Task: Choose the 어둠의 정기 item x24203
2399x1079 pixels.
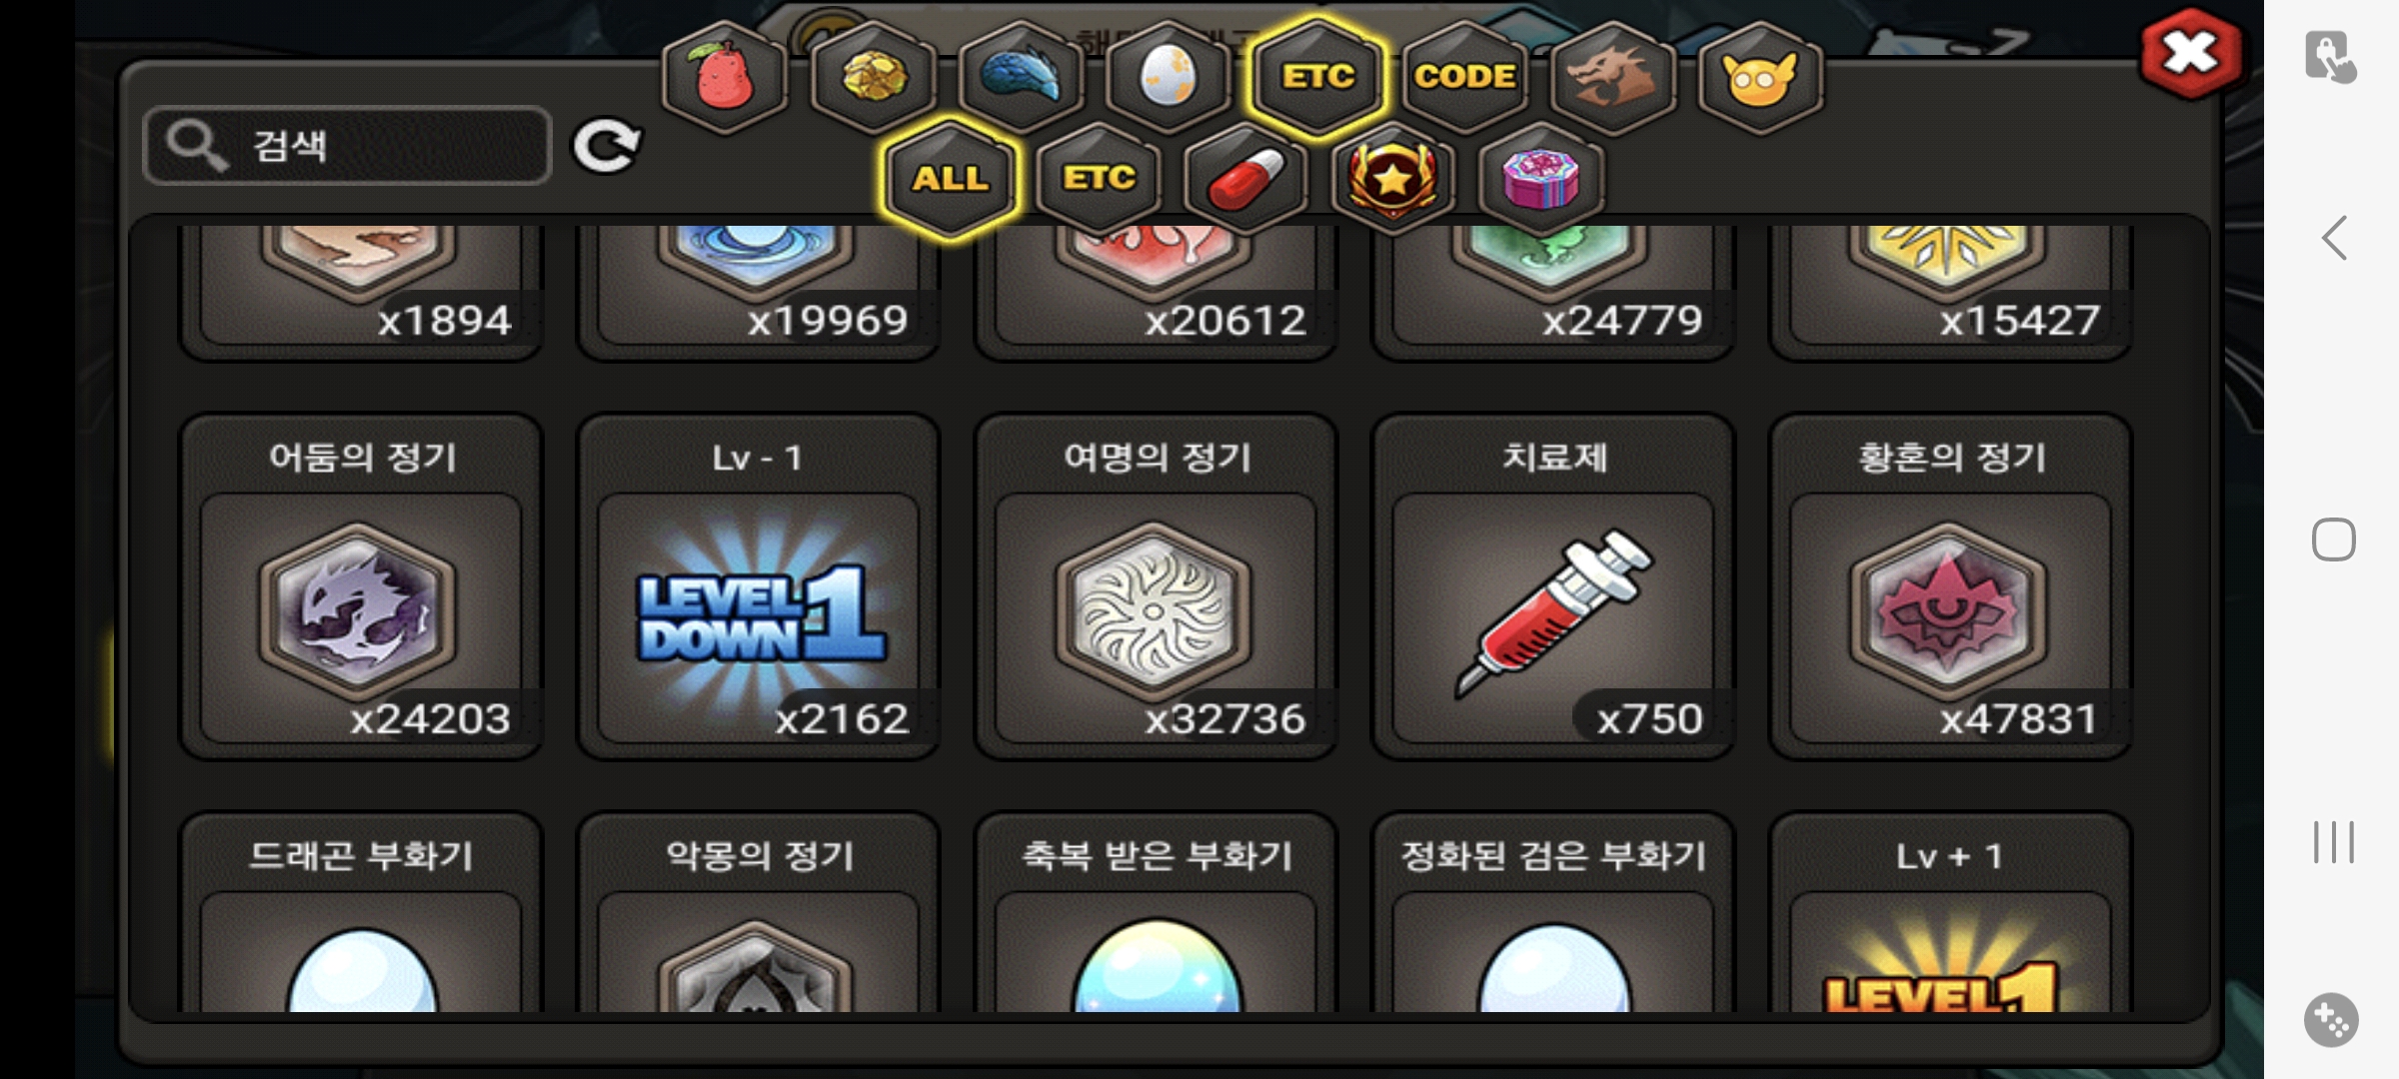Action: [361, 587]
